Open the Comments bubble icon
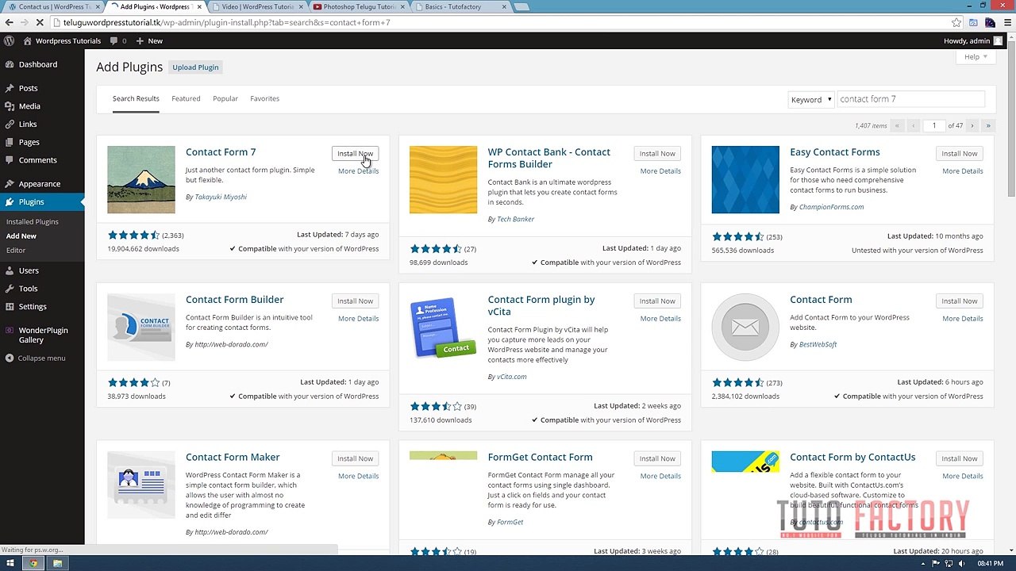This screenshot has height=571, width=1016. click(x=10, y=160)
